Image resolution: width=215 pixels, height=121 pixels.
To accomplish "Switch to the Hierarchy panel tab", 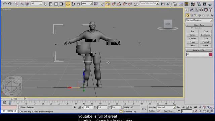I will [x=196, y=10].
